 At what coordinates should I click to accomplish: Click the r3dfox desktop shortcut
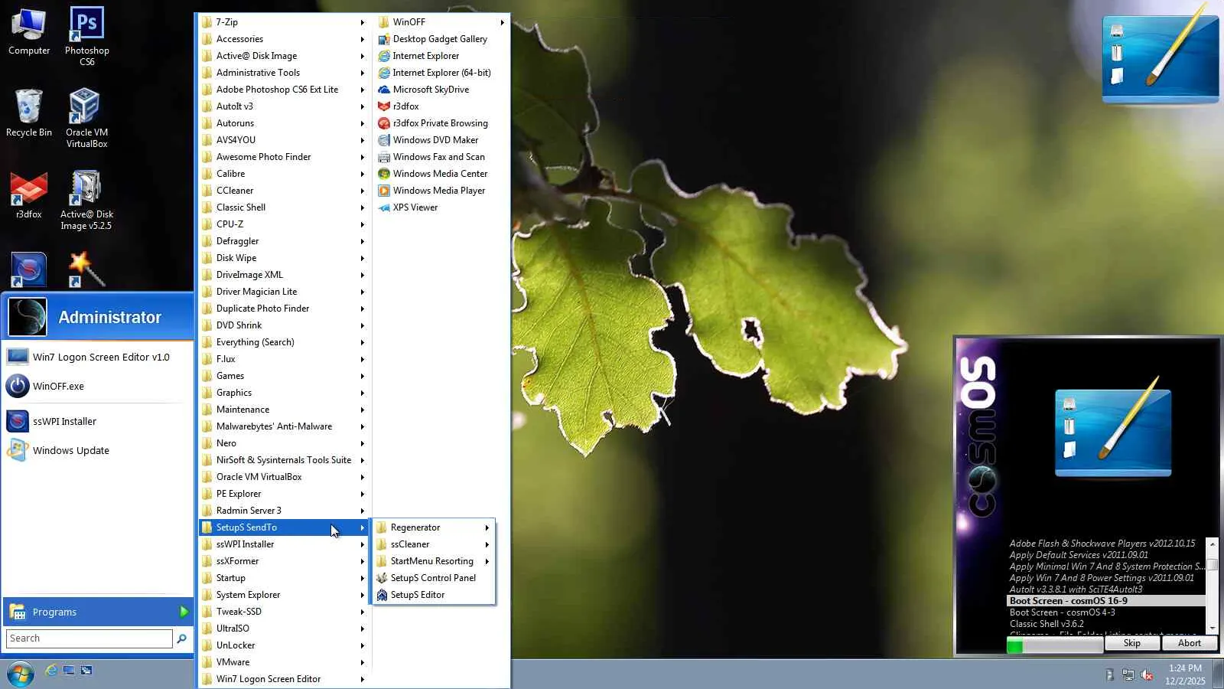pos(29,195)
